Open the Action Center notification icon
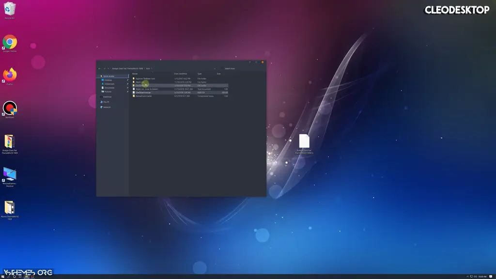This screenshot has width=496, height=279. pyautogui.click(x=490, y=277)
